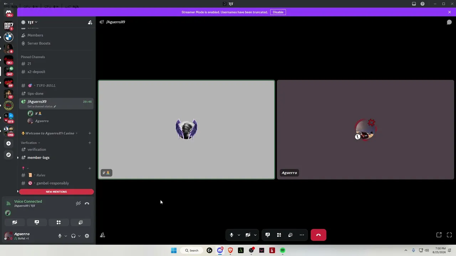456x256 pixels.
Task: Set a channel status
Action: pyautogui.click(x=42, y=106)
